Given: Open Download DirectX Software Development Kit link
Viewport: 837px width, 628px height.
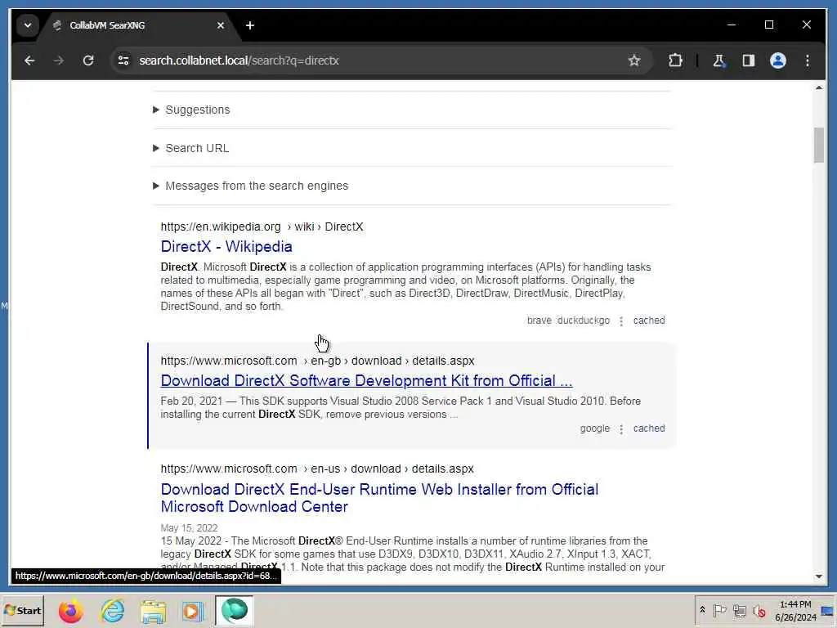Looking at the screenshot, I should [366, 381].
